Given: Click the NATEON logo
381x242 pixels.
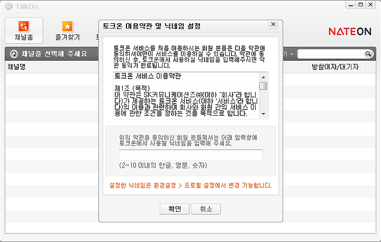Looking at the screenshot, I should tap(350, 31).
